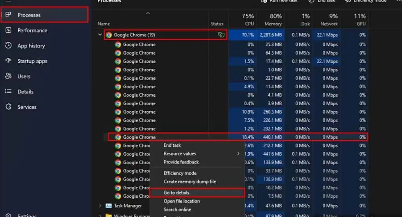Expand the Task Manager process group
The width and height of the screenshot is (402, 217).
100,206
